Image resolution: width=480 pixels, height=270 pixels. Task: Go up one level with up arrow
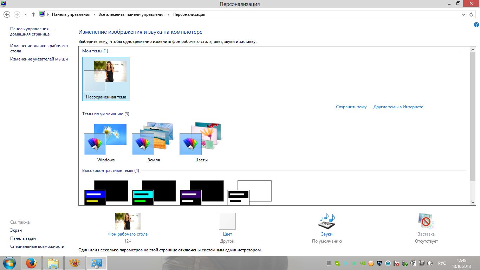(33, 14)
